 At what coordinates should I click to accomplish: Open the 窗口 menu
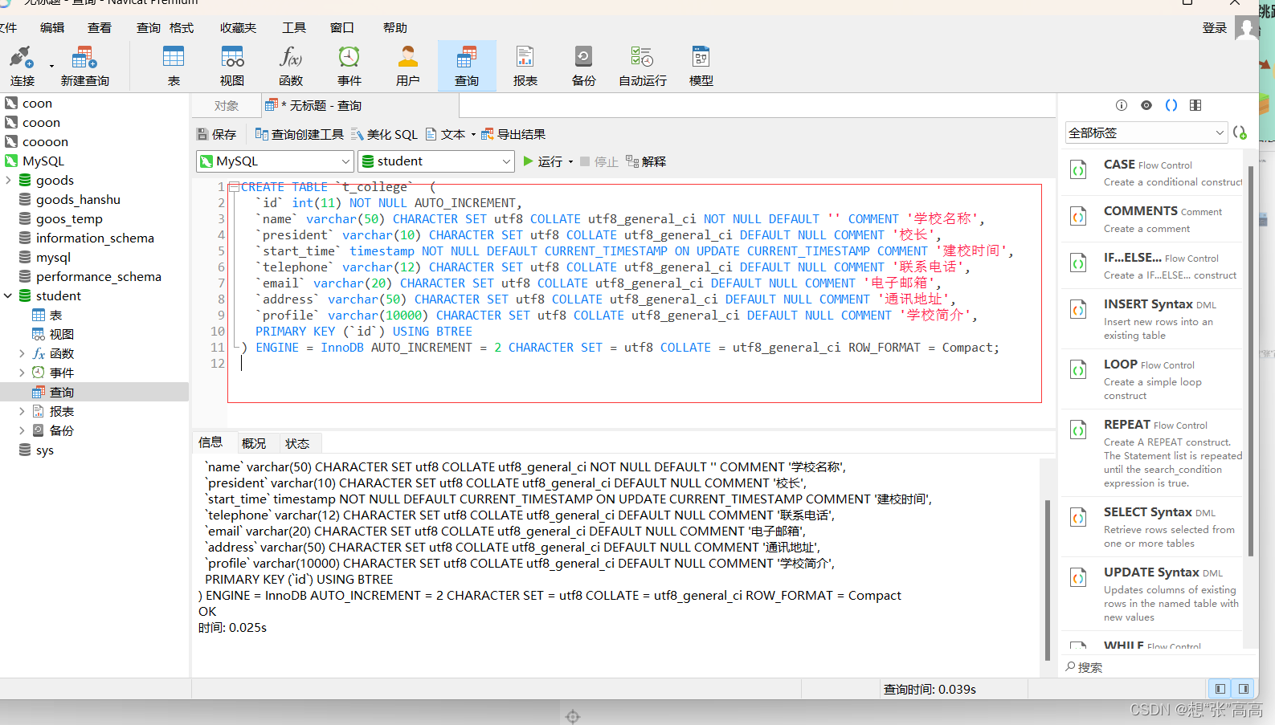tap(342, 27)
